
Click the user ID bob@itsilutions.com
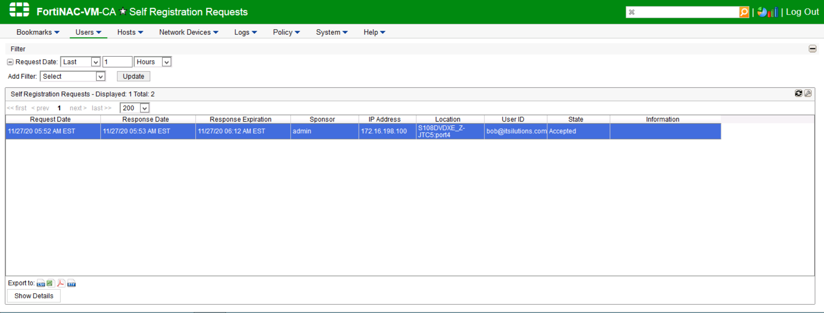(x=517, y=131)
